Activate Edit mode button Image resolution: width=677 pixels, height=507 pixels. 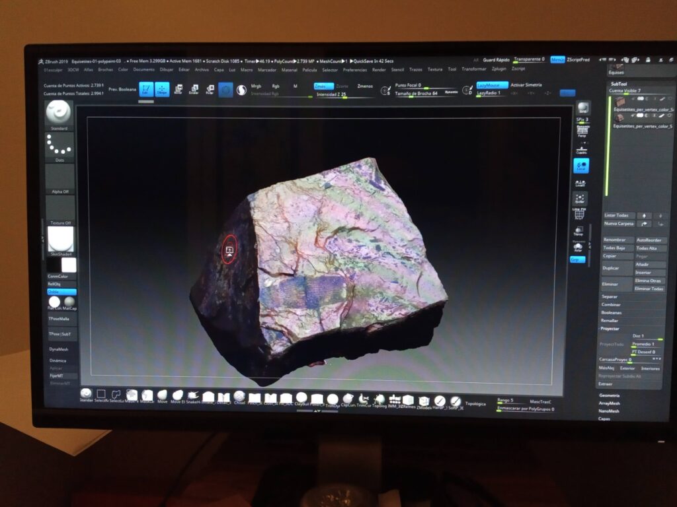coord(146,89)
